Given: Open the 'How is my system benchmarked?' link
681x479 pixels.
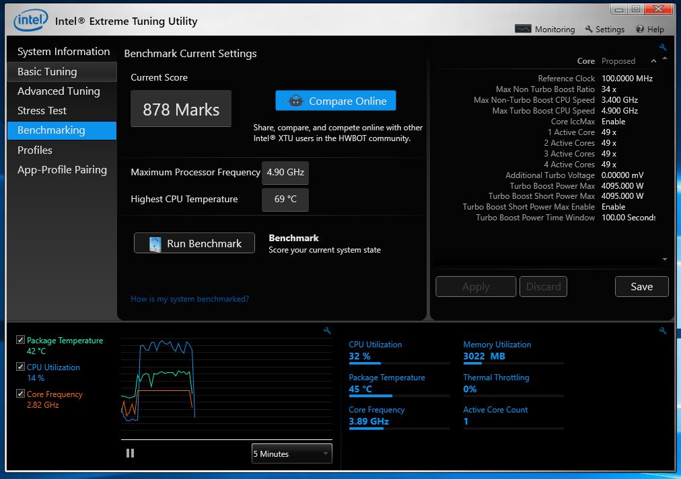Looking at the screenshot, I should [190, 299].
